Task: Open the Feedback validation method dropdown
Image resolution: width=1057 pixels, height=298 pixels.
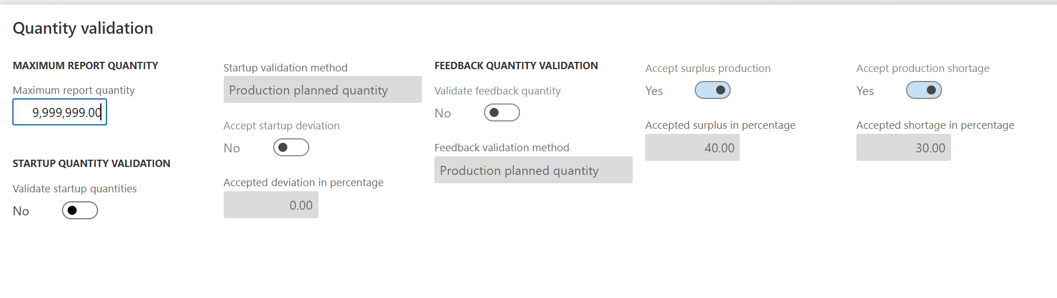Action: click(533, 170)
